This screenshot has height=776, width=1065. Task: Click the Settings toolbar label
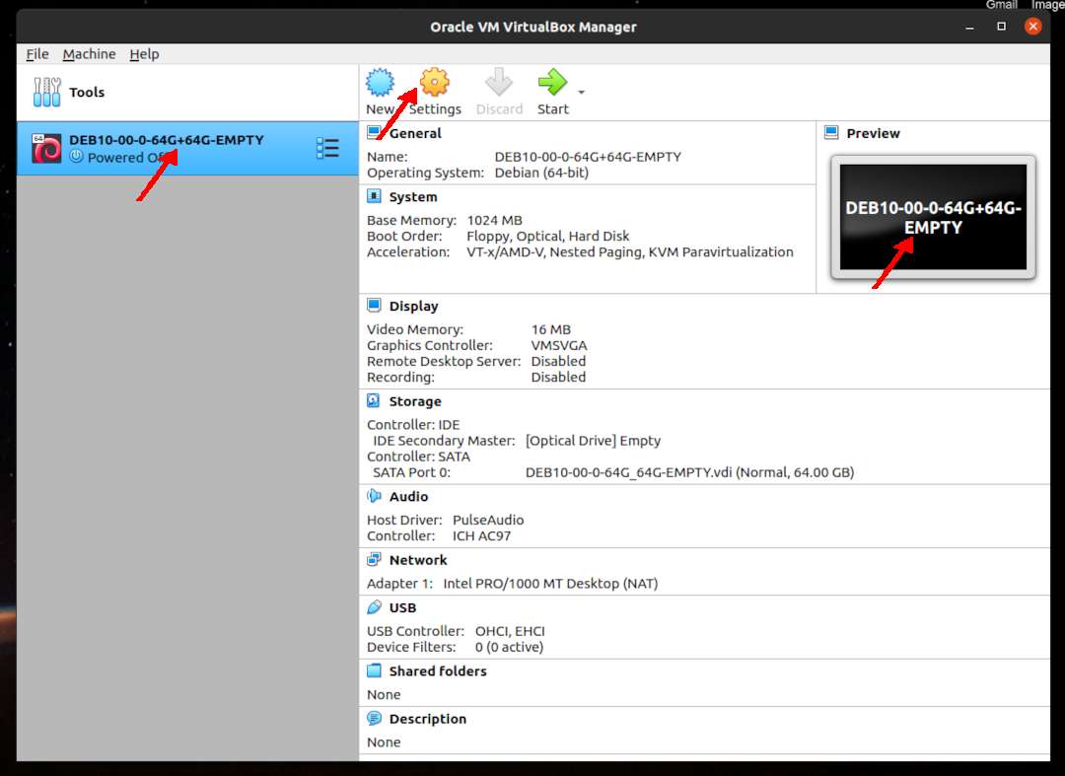[435, 109]
